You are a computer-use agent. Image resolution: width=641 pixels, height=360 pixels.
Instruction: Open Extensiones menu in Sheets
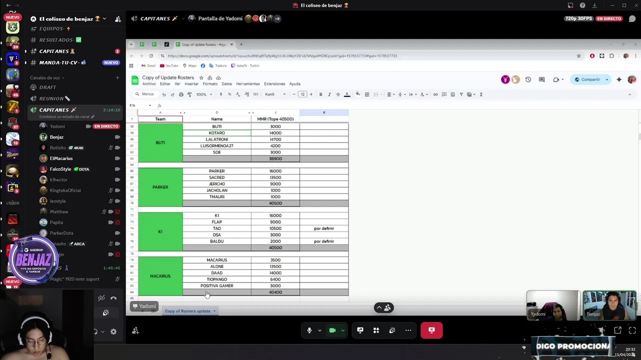(274, 84)
